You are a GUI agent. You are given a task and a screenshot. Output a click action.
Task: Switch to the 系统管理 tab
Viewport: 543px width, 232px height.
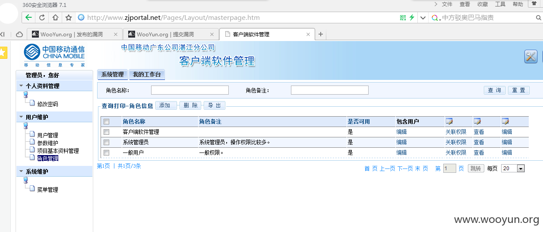pyautogui.click(x=113, y=75)
